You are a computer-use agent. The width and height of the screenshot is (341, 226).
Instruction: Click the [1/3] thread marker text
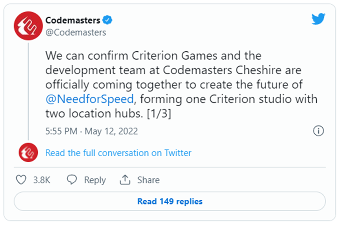pyautogui.click(x=159, y=114)
